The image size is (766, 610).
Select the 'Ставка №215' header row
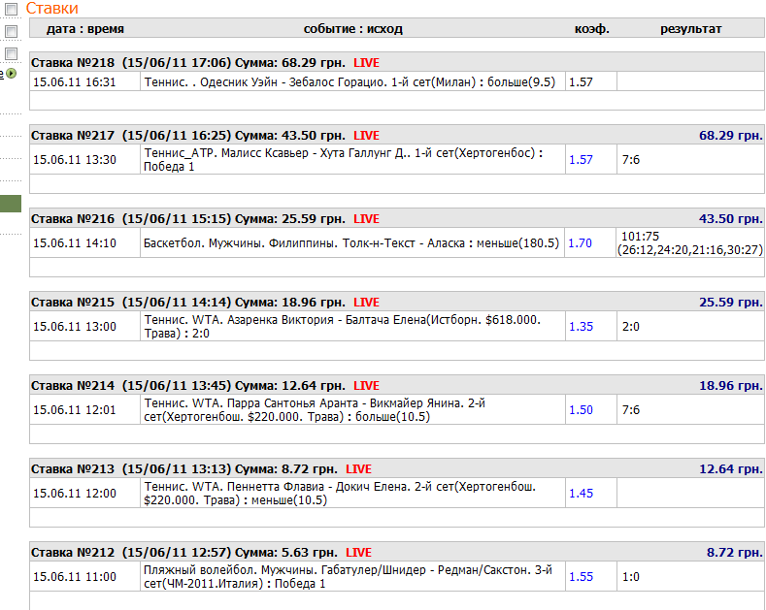tap(397, 302)
